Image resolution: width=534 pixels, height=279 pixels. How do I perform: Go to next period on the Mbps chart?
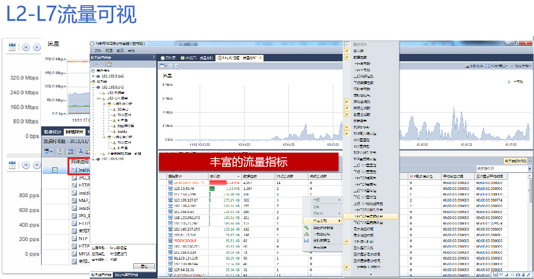click(x=37, y=47)
